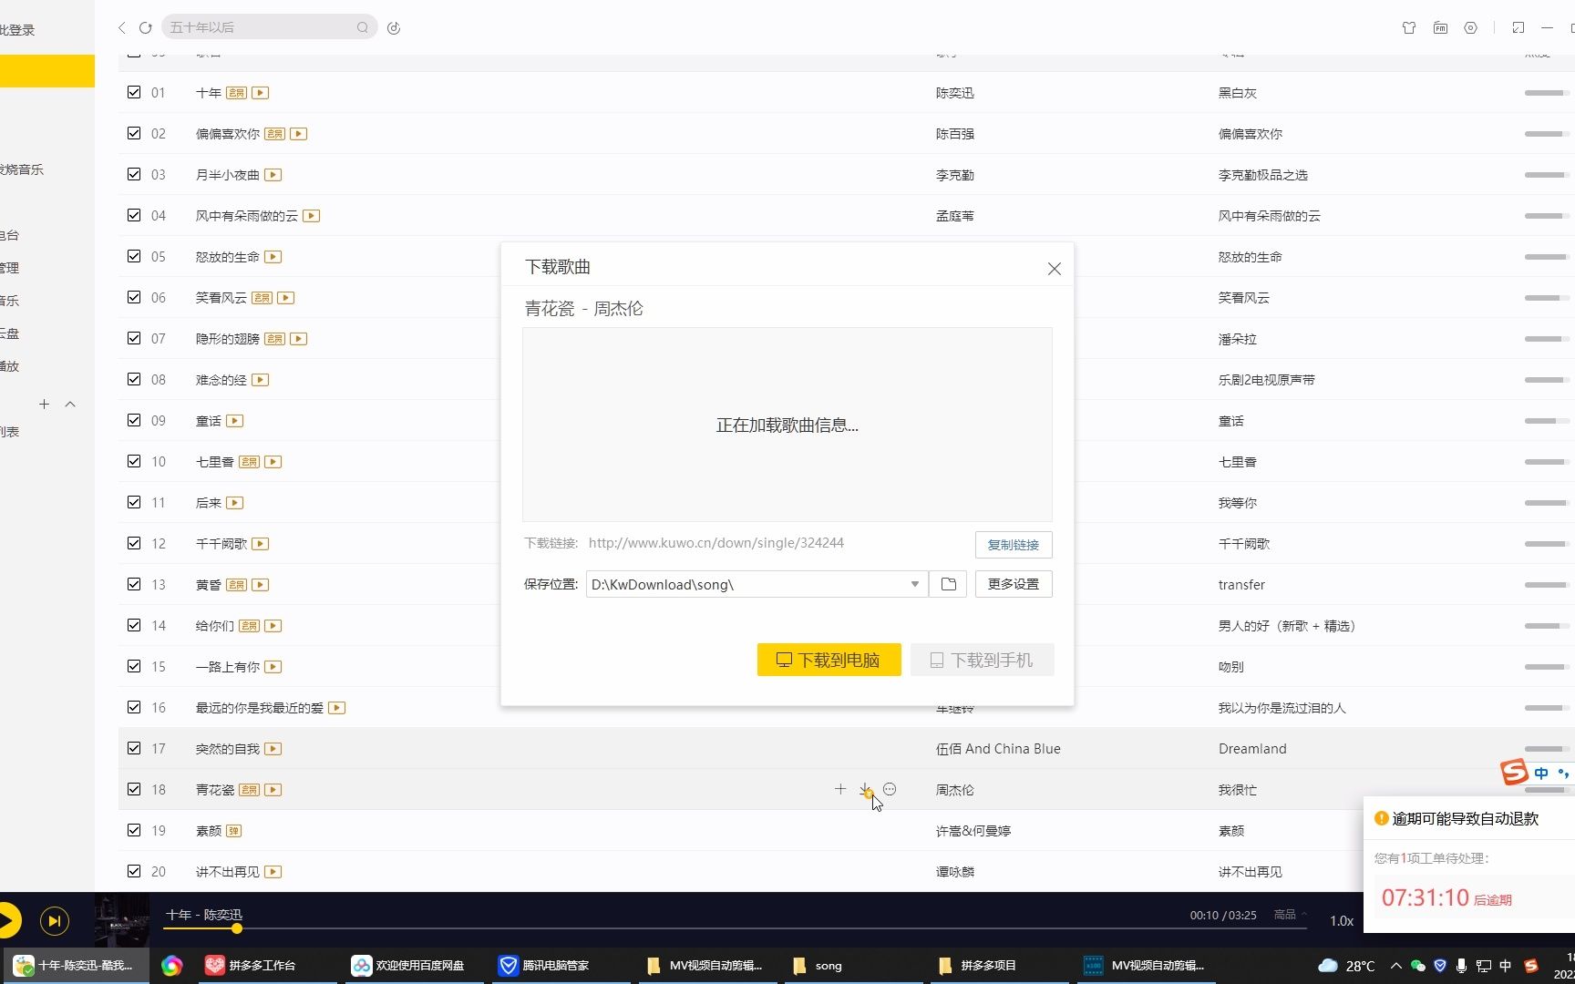Image resolution: width=1575 pixels, height=984 pixels.
Task: Click 下载到电脑 button
Action: click(x=829, y=660)
